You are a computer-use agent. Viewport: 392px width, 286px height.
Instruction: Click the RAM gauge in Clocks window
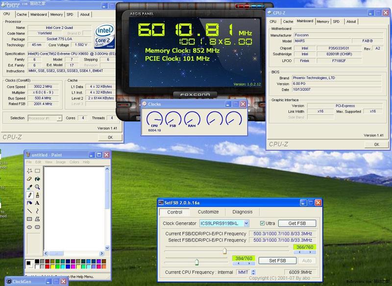point(192,119)
